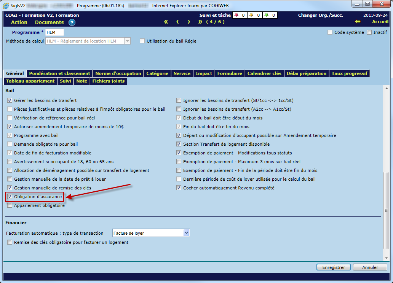Click the green bell task indicator
This screenshot has height=283, width=393.
266,15
